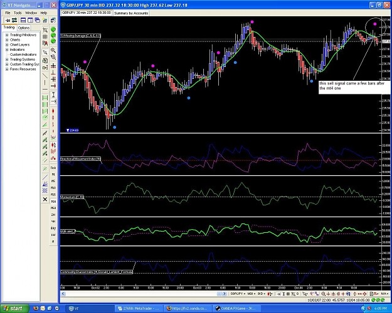Select the Fibonacci retracement tool
This screenshot has height=313, width=392.
pos(45,98)
